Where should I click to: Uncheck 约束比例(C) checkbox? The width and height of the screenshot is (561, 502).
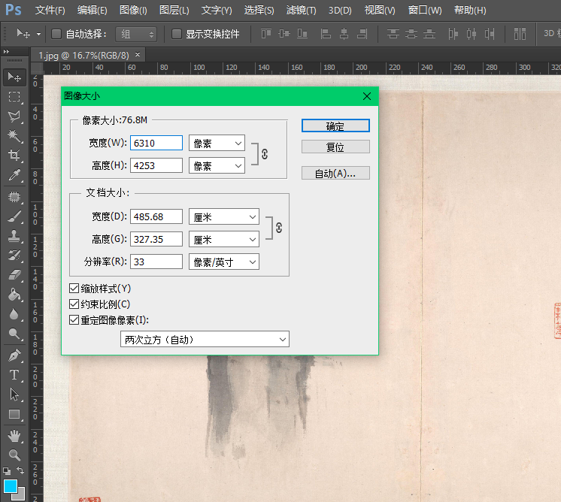tap(74, 304)
